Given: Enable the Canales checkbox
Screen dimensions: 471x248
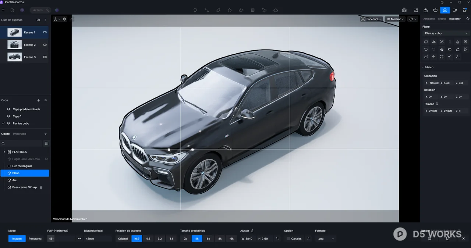Looking at the screenshot, I should pos(288,238).
